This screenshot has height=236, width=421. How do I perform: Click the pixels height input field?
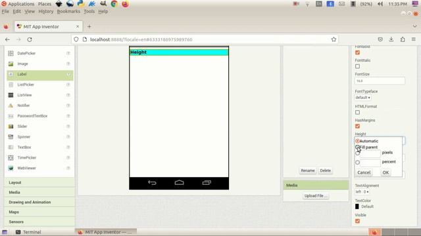(x=370, y=153)
